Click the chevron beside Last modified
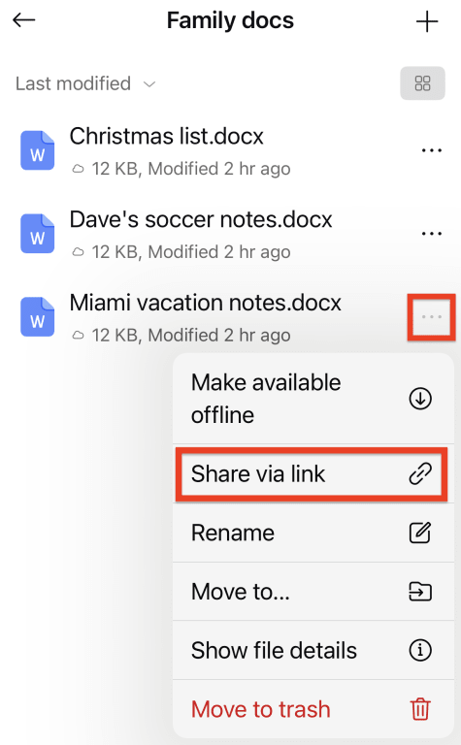The height and width of the screenshot is (745, 461). (149, 84)
